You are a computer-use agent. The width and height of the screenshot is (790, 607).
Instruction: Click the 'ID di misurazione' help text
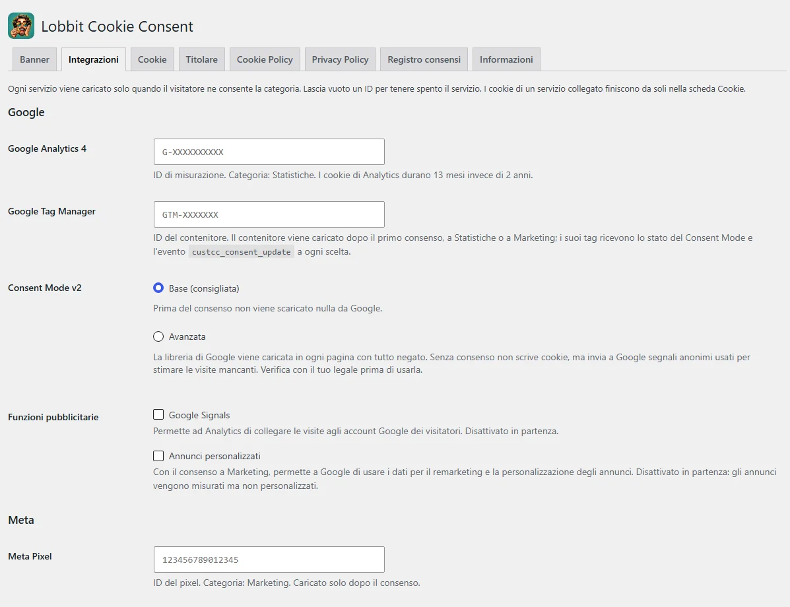click(343, 175)
